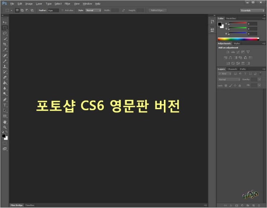
Task: Open the Image menu
Action: (x=29, y=4)
